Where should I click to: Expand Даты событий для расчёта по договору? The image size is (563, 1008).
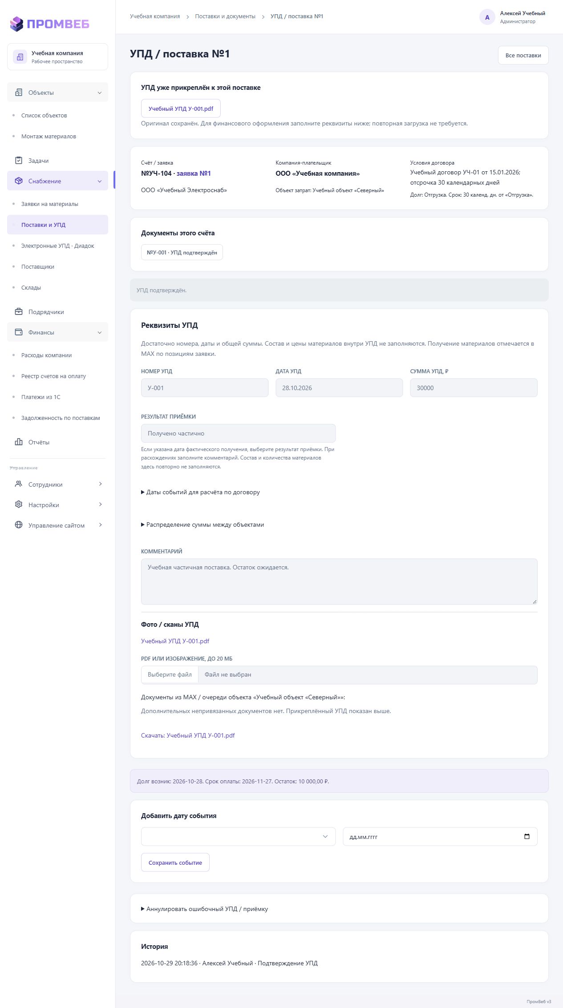(200, 492)
